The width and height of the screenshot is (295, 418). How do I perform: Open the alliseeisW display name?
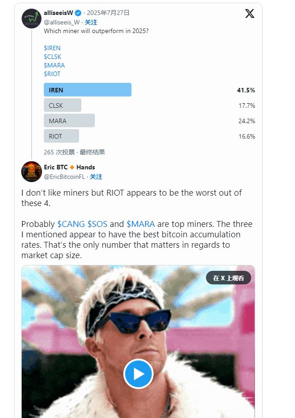pyautogui.click(x=59, y=13)
